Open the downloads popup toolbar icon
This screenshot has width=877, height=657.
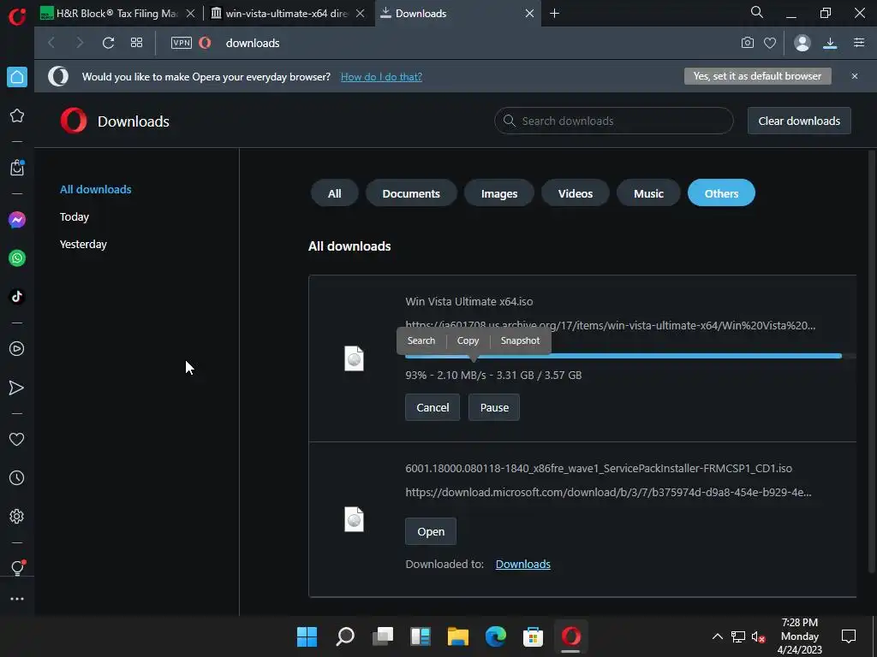[x=830, y=43]
